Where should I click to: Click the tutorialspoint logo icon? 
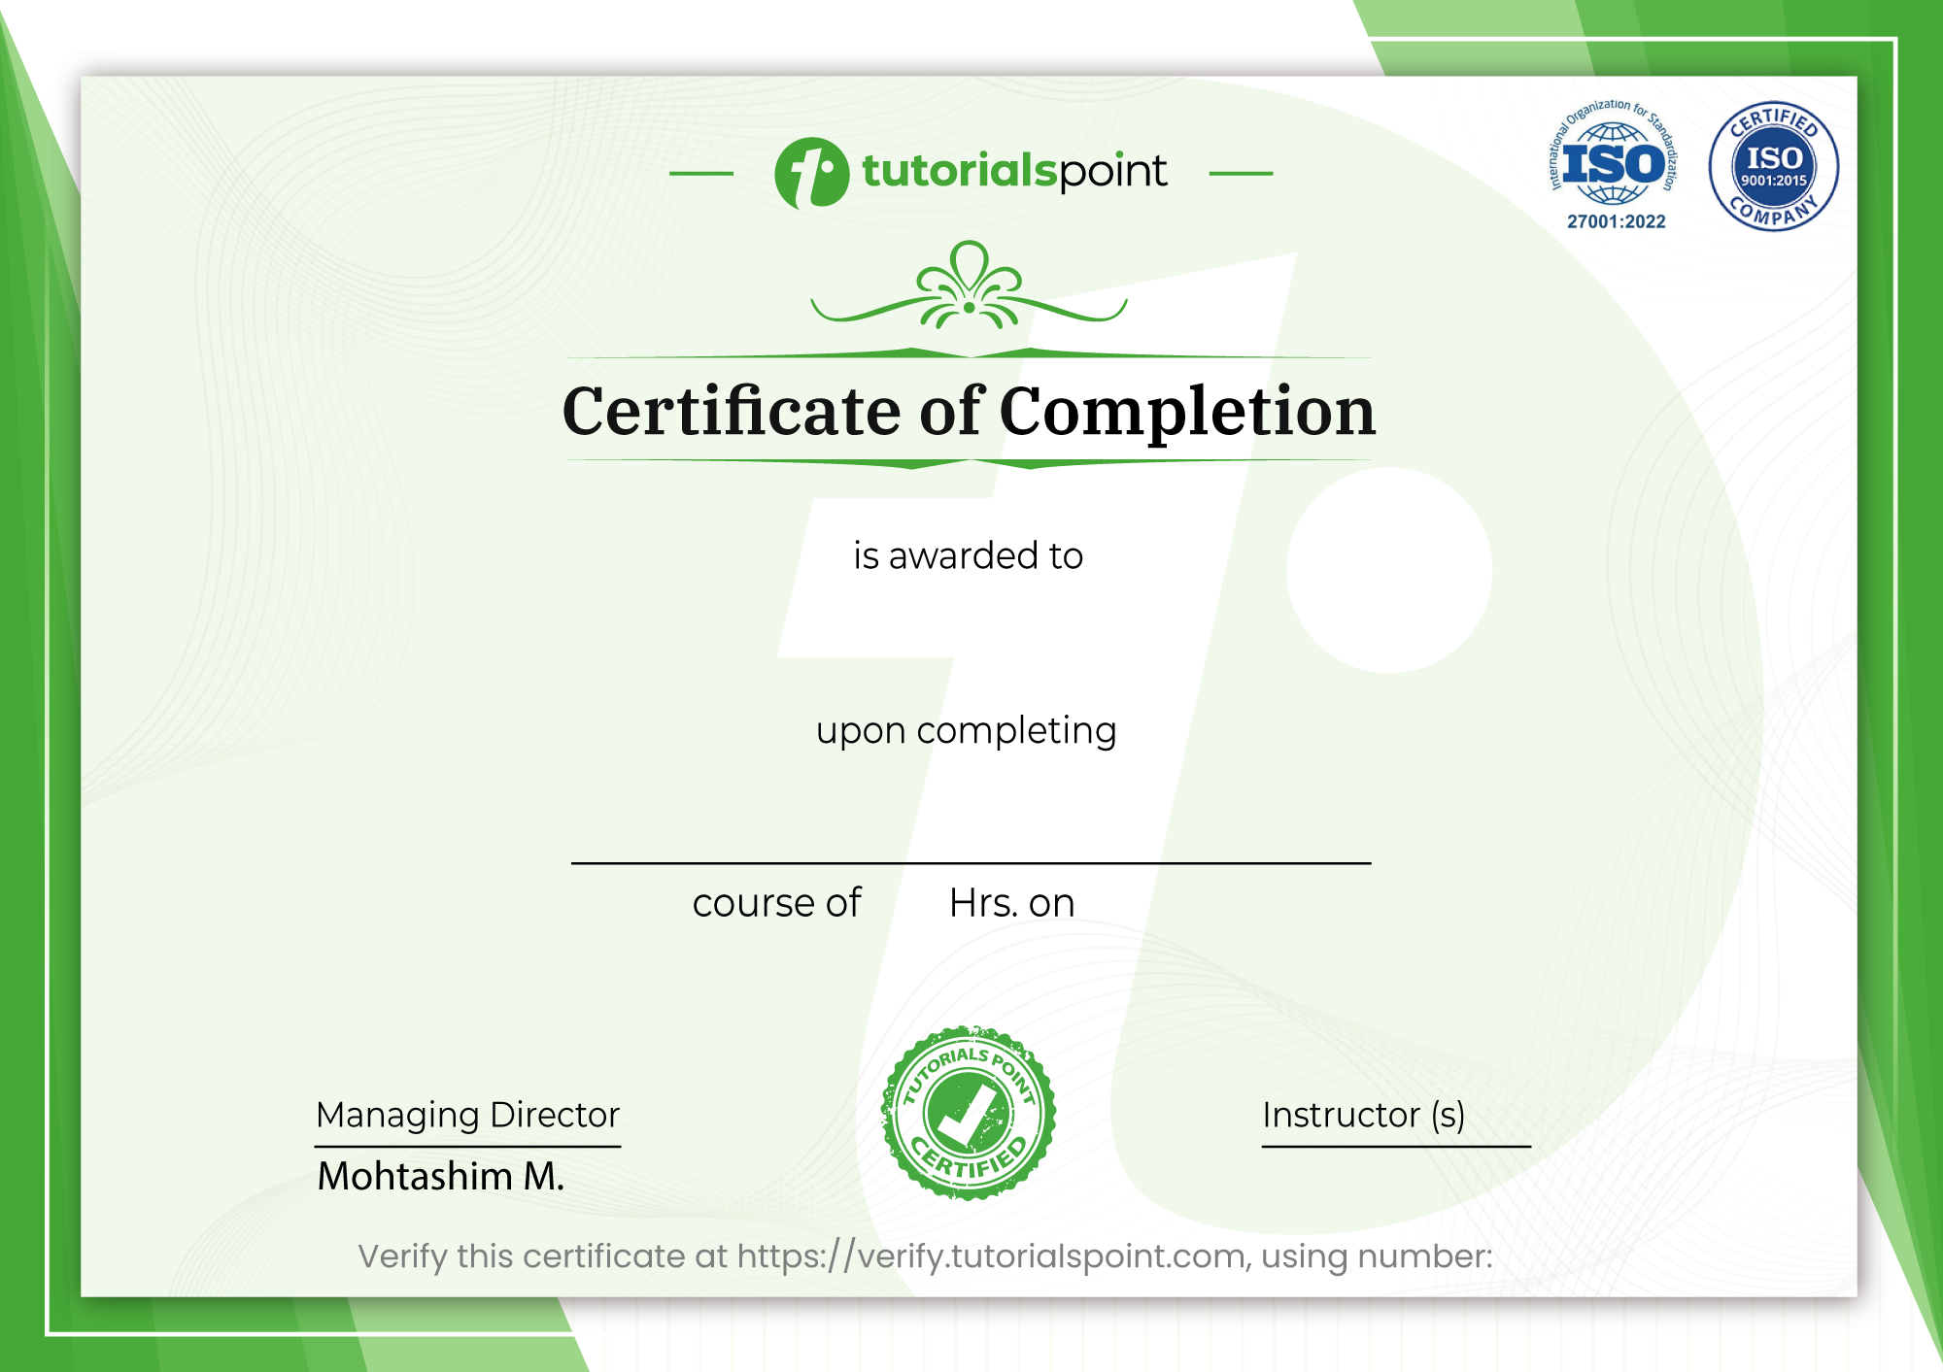coord(811,173)
